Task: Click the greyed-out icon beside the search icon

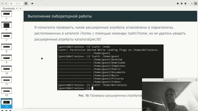Action: click(x=192, y=3)
